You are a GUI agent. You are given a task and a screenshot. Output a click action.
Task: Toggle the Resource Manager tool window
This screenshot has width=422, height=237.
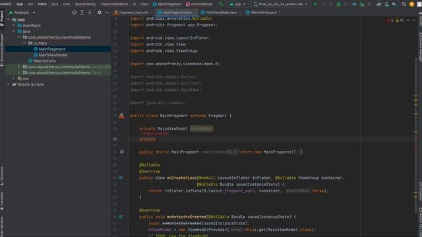(x=2, y=50)
